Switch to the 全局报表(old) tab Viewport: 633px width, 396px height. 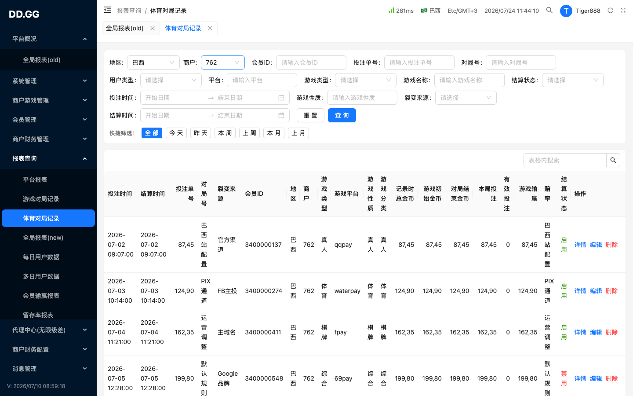coord(125,28)
